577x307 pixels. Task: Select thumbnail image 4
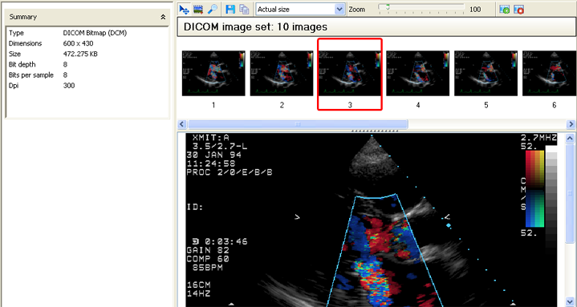point(417,73)
